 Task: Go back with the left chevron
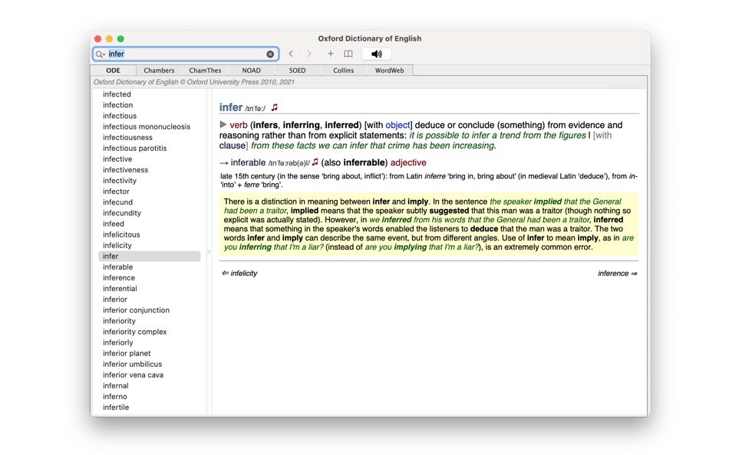[291, 54]
